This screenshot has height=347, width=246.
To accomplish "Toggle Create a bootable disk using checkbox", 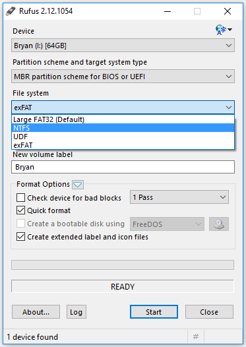I will pos(20,224).
